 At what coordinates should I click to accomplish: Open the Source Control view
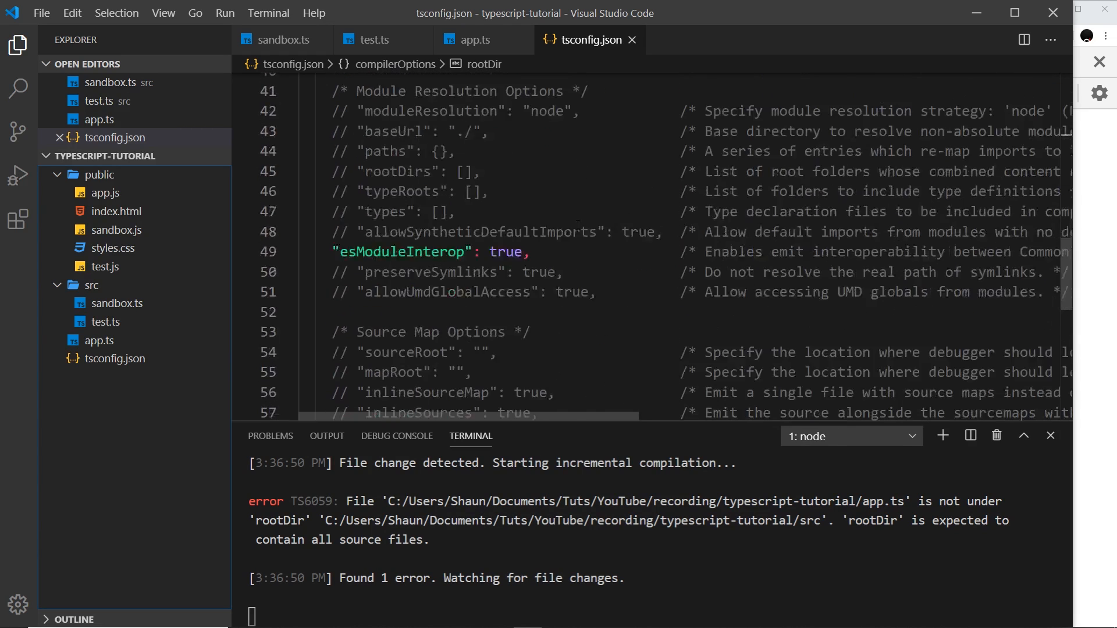[18, 131]
